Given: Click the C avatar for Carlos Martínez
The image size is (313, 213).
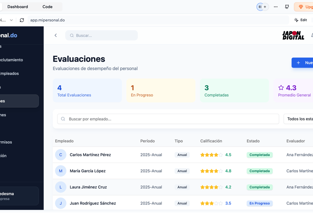Looking at the screenshot, I should 61,155.
